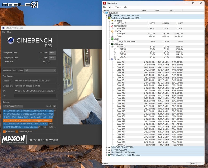Start the CPU (Single Core) test
This screenshot has width=208, height=168.
tap(52, 58)
